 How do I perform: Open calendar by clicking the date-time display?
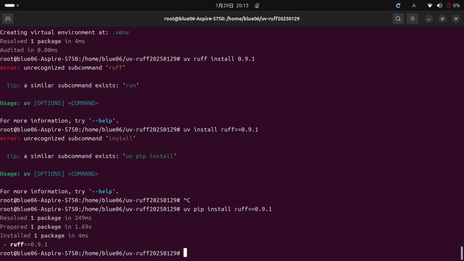[x=232, y=5]
